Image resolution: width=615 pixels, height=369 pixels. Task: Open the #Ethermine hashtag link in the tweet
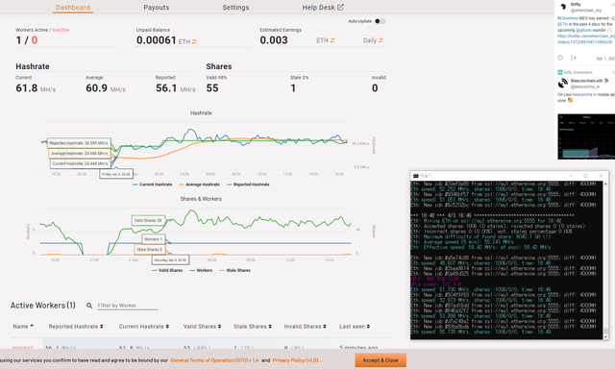568,18
